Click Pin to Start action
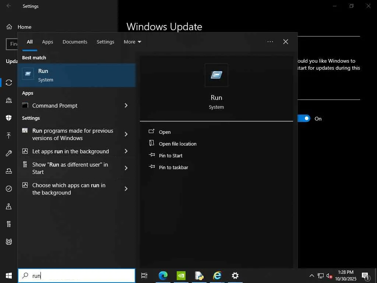The width and height of the screenshot is (377, 283). [170, 156]
